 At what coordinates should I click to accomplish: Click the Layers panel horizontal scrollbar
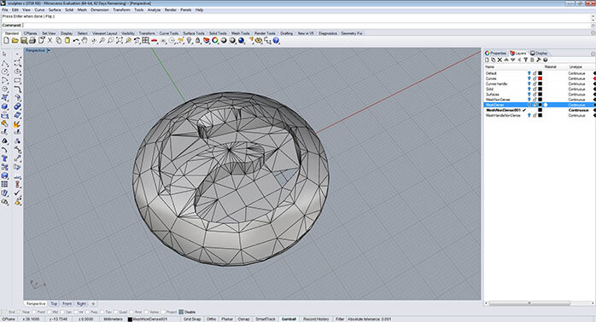pyautogui.click(x=529, y=303)
